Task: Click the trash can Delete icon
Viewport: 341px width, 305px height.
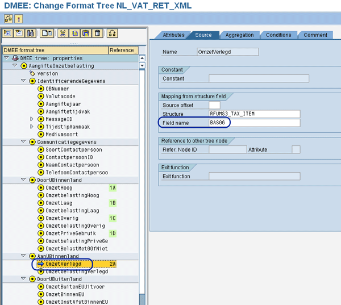Action: (97, 34)
